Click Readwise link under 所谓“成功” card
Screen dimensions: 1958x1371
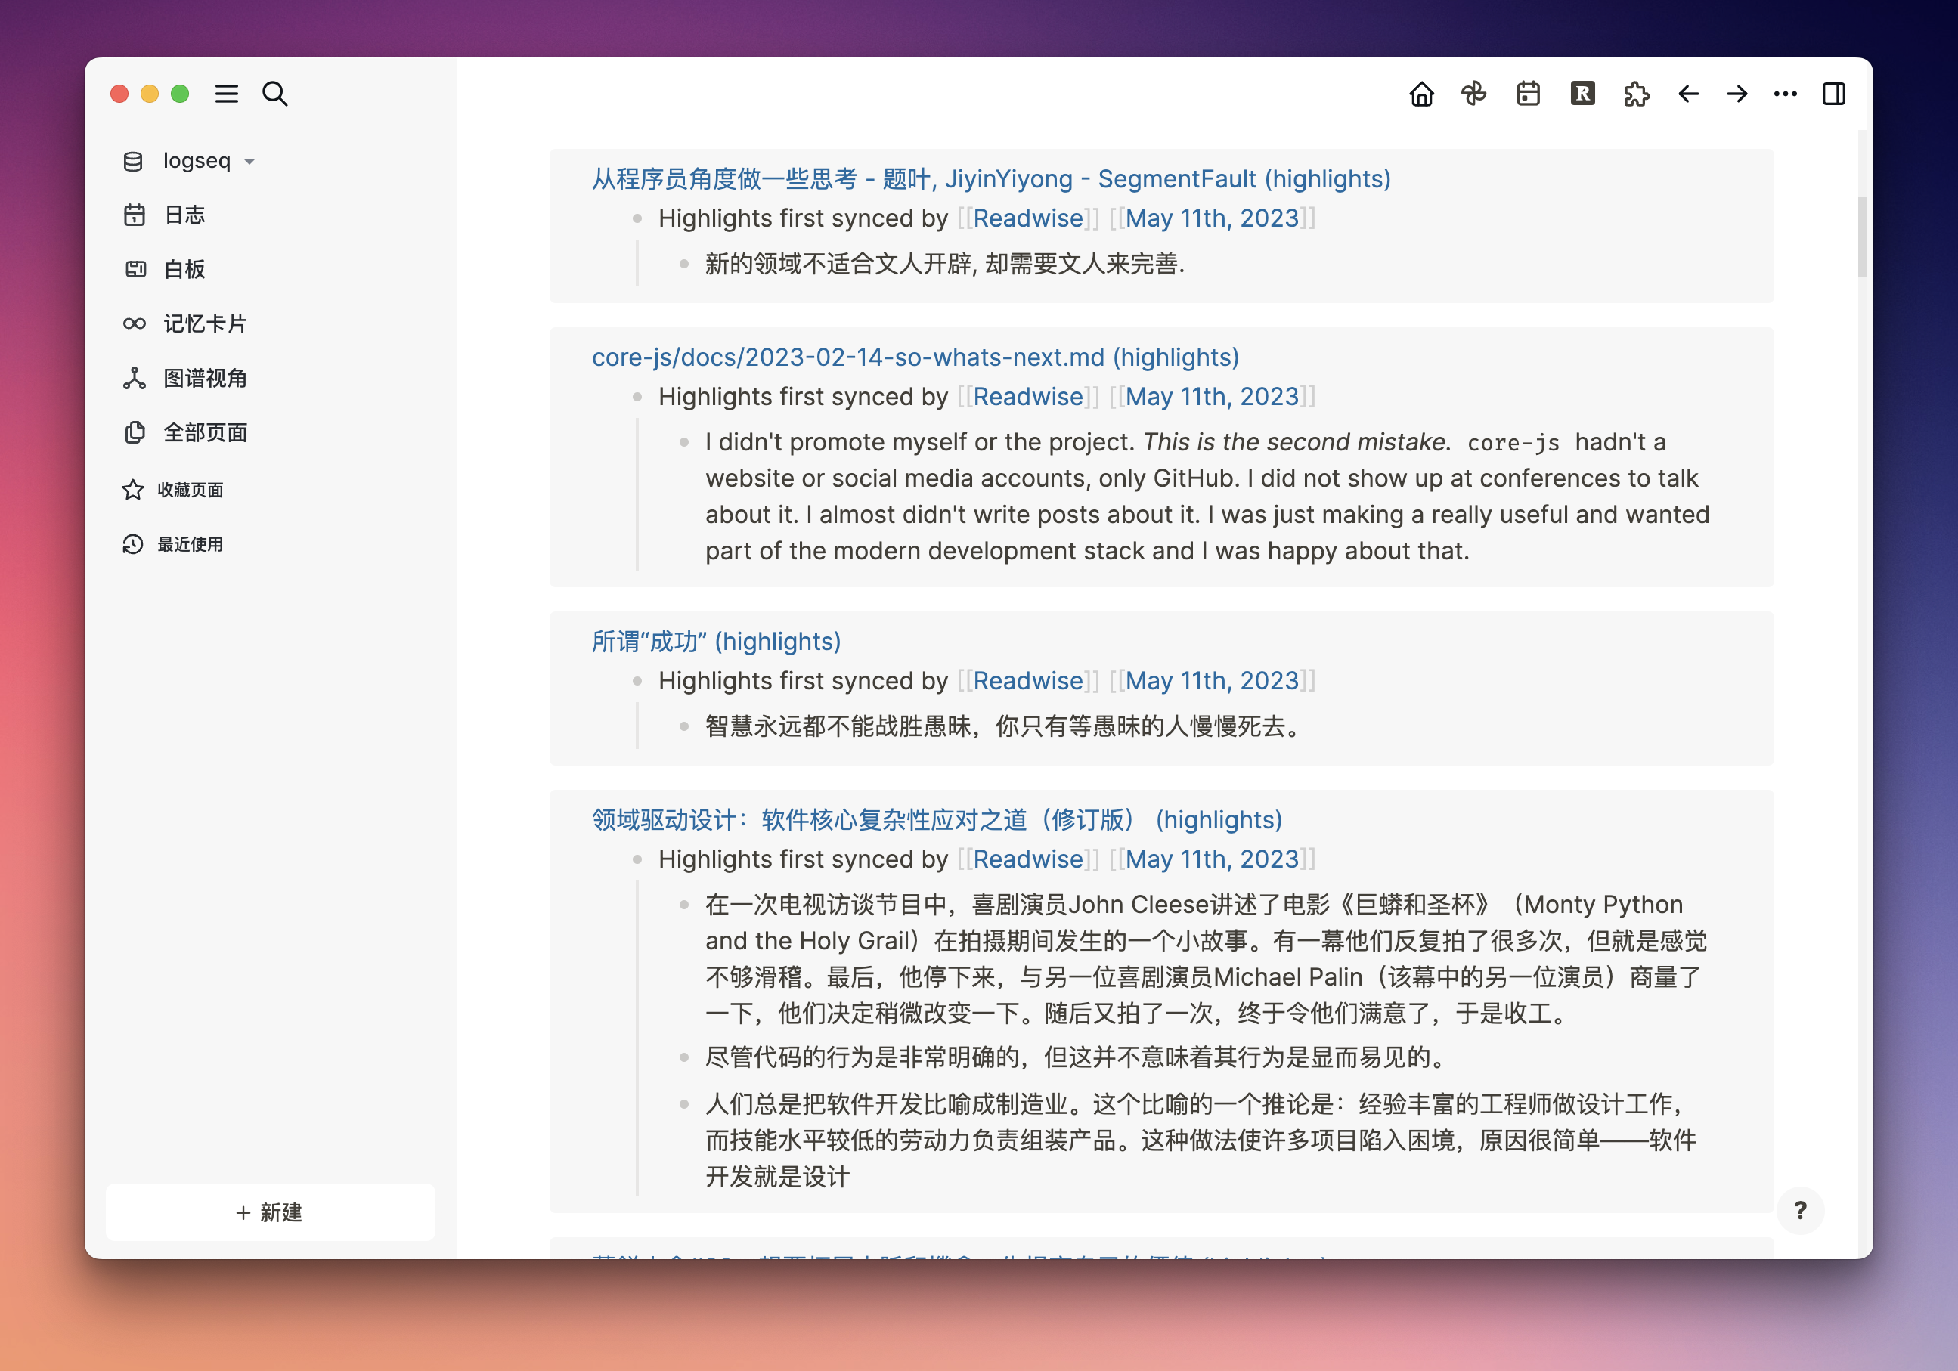click(x=1028, y=680)
